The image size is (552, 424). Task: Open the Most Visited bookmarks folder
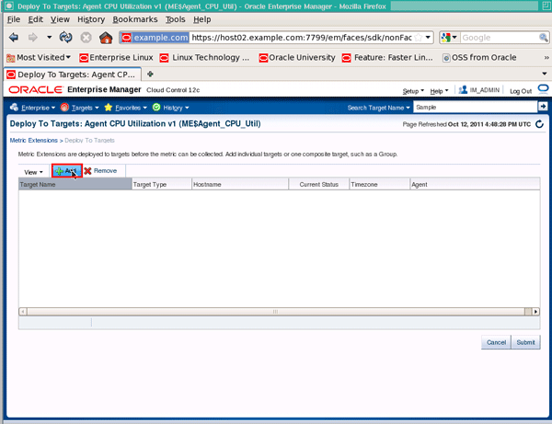click(x=39, y=57)
